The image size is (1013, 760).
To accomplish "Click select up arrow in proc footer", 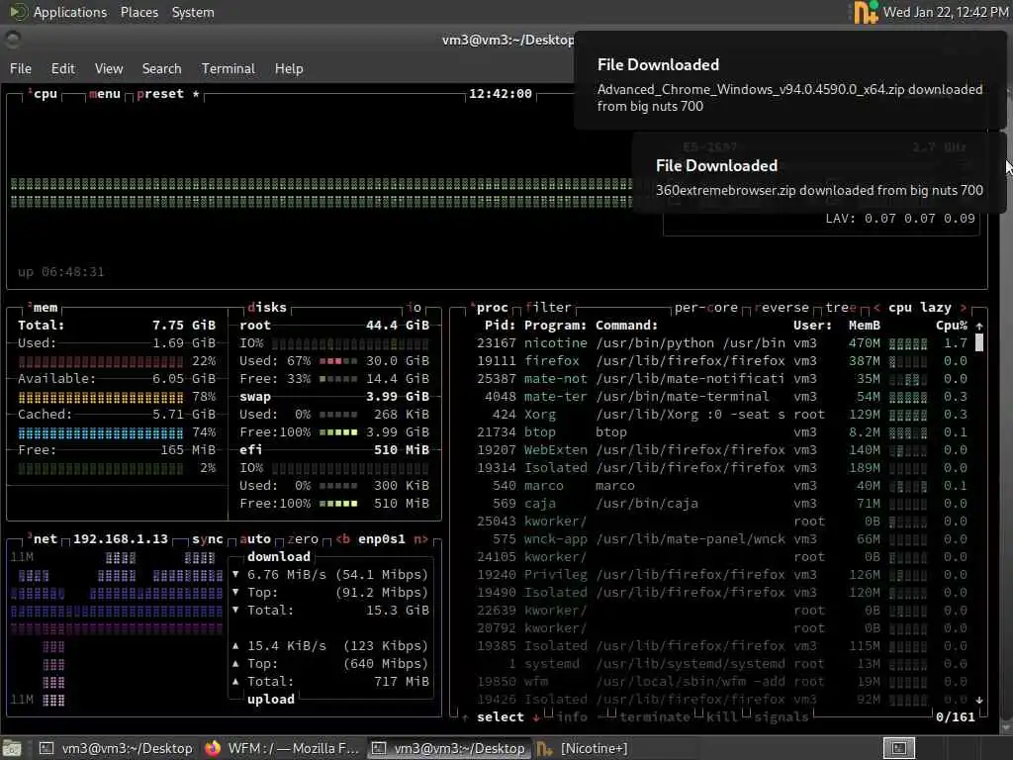I will click(x=465, y=717).
